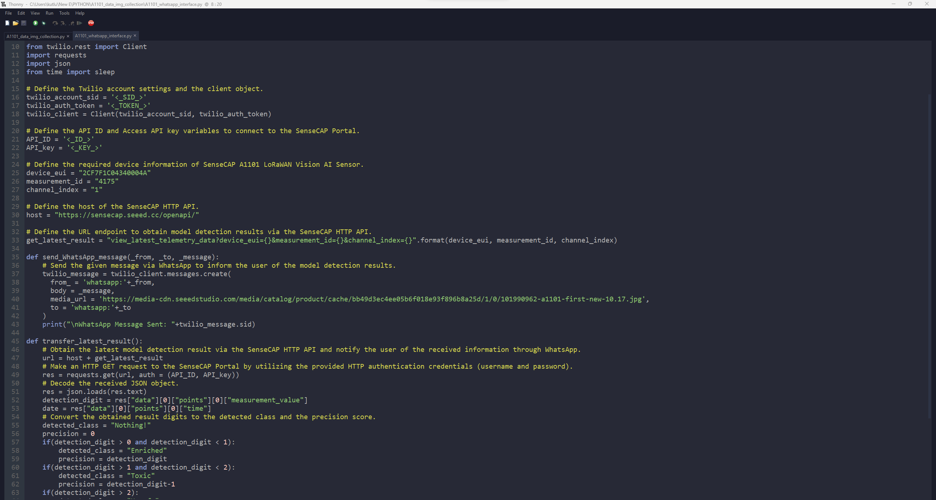This screenshot has height=500, width=936.
Task: Open the View menu
Action: [35, 13]
